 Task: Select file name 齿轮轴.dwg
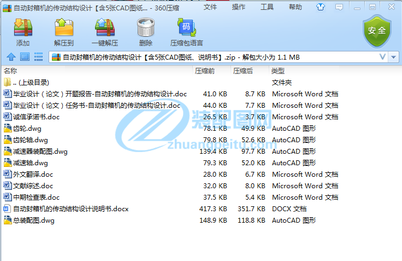tap(31, 140)
